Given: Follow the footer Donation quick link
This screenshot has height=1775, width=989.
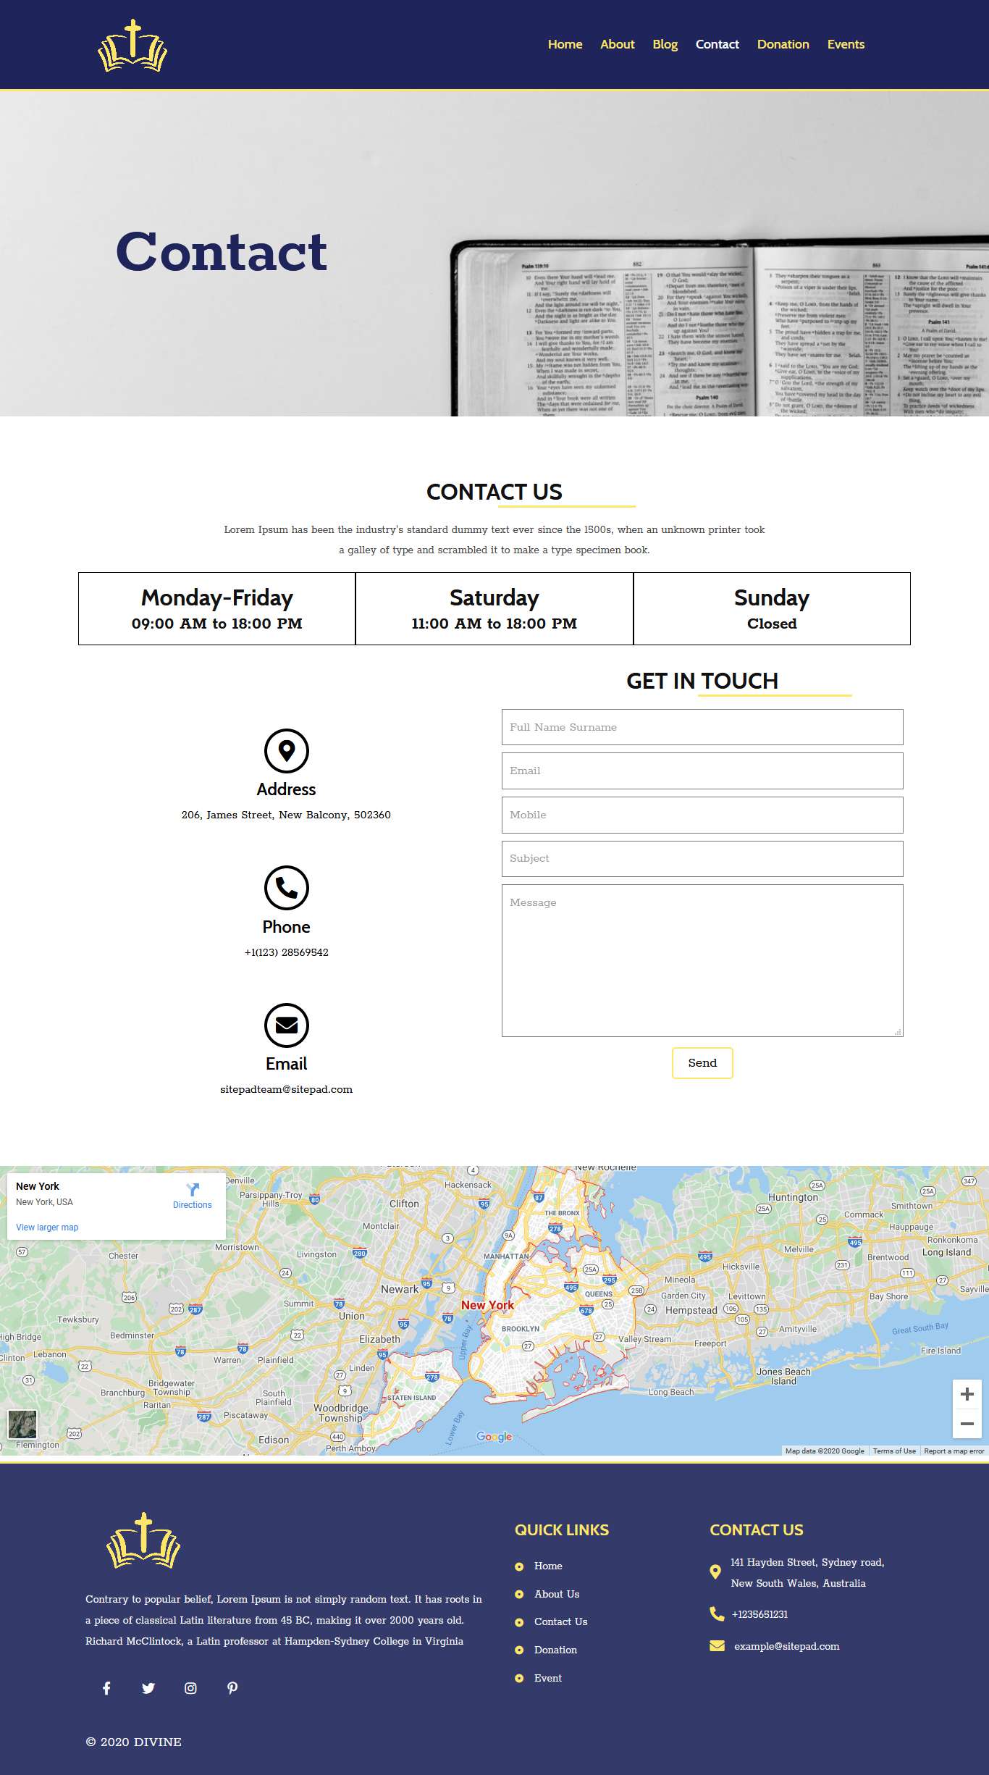Looking at the screenshot, I should pos(555,1650).
